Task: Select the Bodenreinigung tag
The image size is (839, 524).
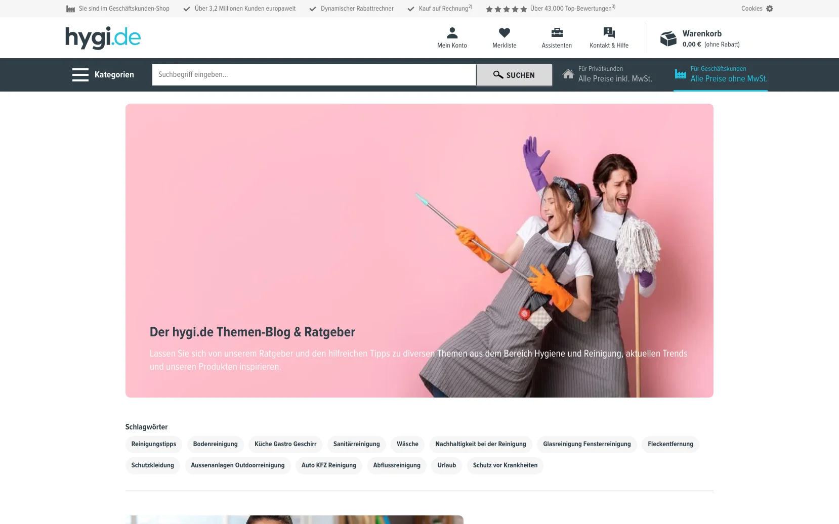Action: click(x=216, y=444)
